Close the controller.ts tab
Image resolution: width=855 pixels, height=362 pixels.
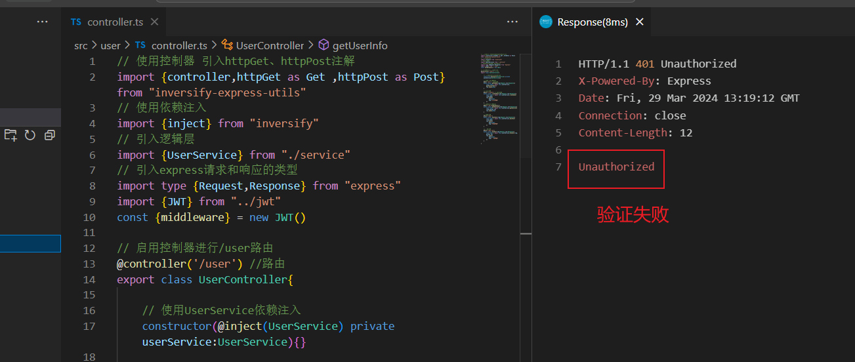click(x=155, y=22)
